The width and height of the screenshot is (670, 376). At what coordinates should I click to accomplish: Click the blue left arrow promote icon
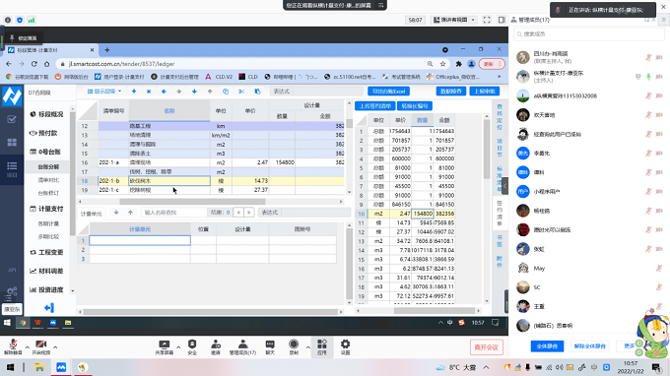click(165, 92)
